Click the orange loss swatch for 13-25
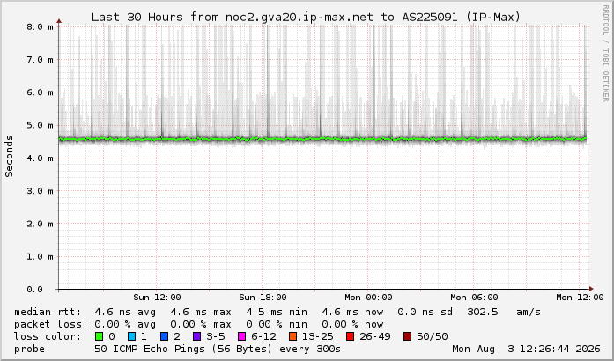The width and height of the screenshot is (614, 361). (x=292, y=336)
